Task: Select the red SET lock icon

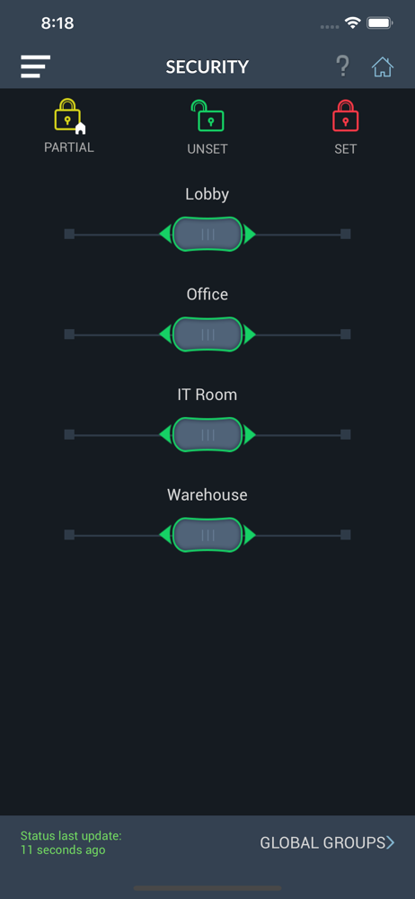Action: (x=345, y=116)
